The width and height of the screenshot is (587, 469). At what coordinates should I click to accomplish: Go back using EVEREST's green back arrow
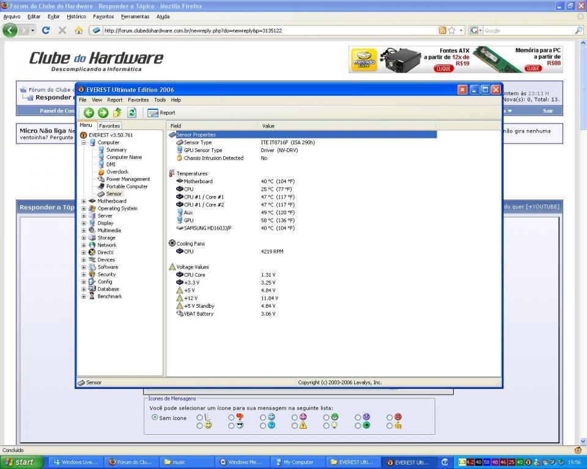[89, 112]
